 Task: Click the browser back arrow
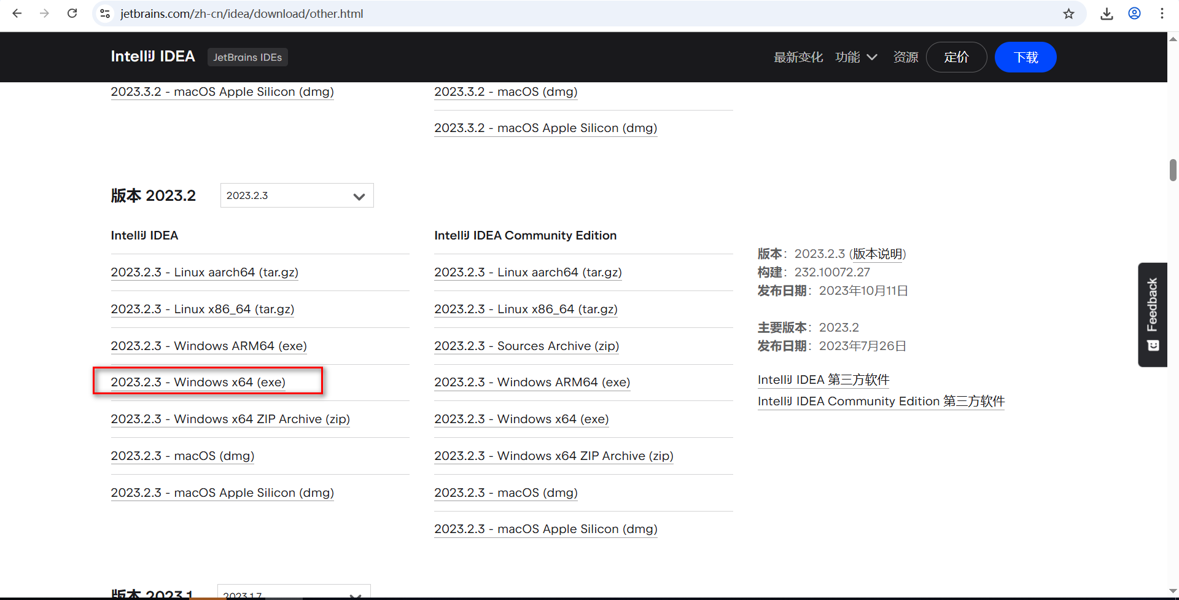pyautogui.click(x=17, y=14)
